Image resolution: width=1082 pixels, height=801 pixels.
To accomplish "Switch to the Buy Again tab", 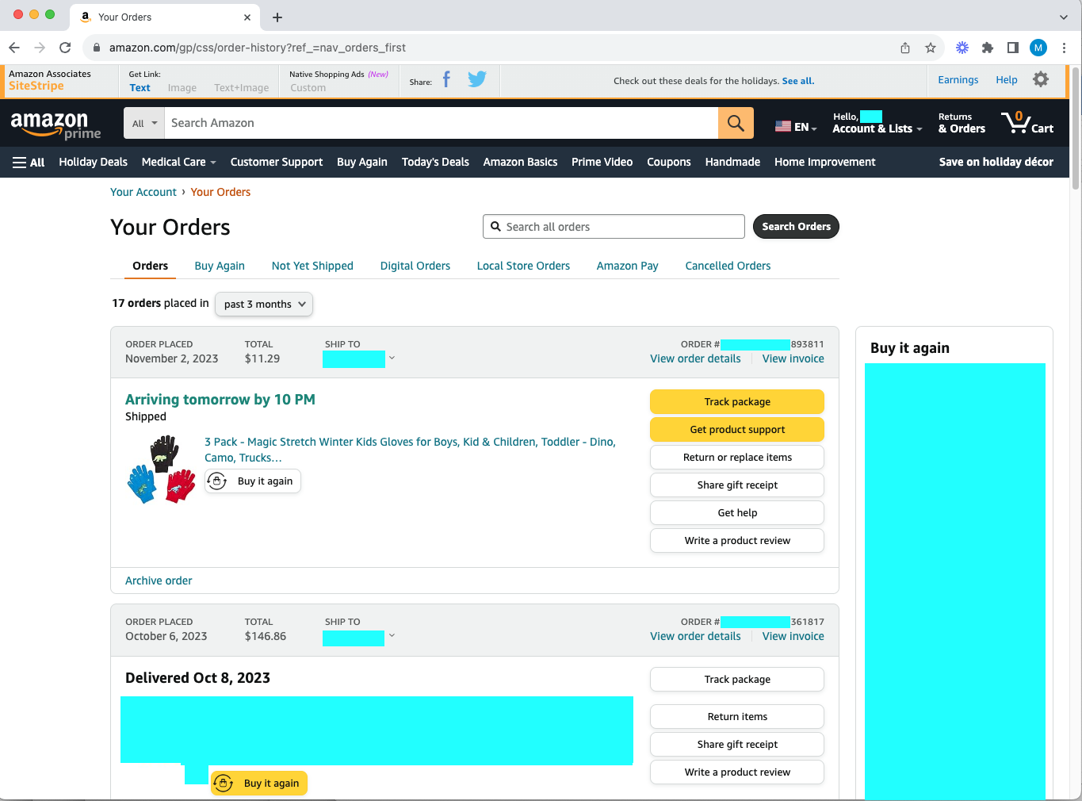I will (x=220, y=266).
